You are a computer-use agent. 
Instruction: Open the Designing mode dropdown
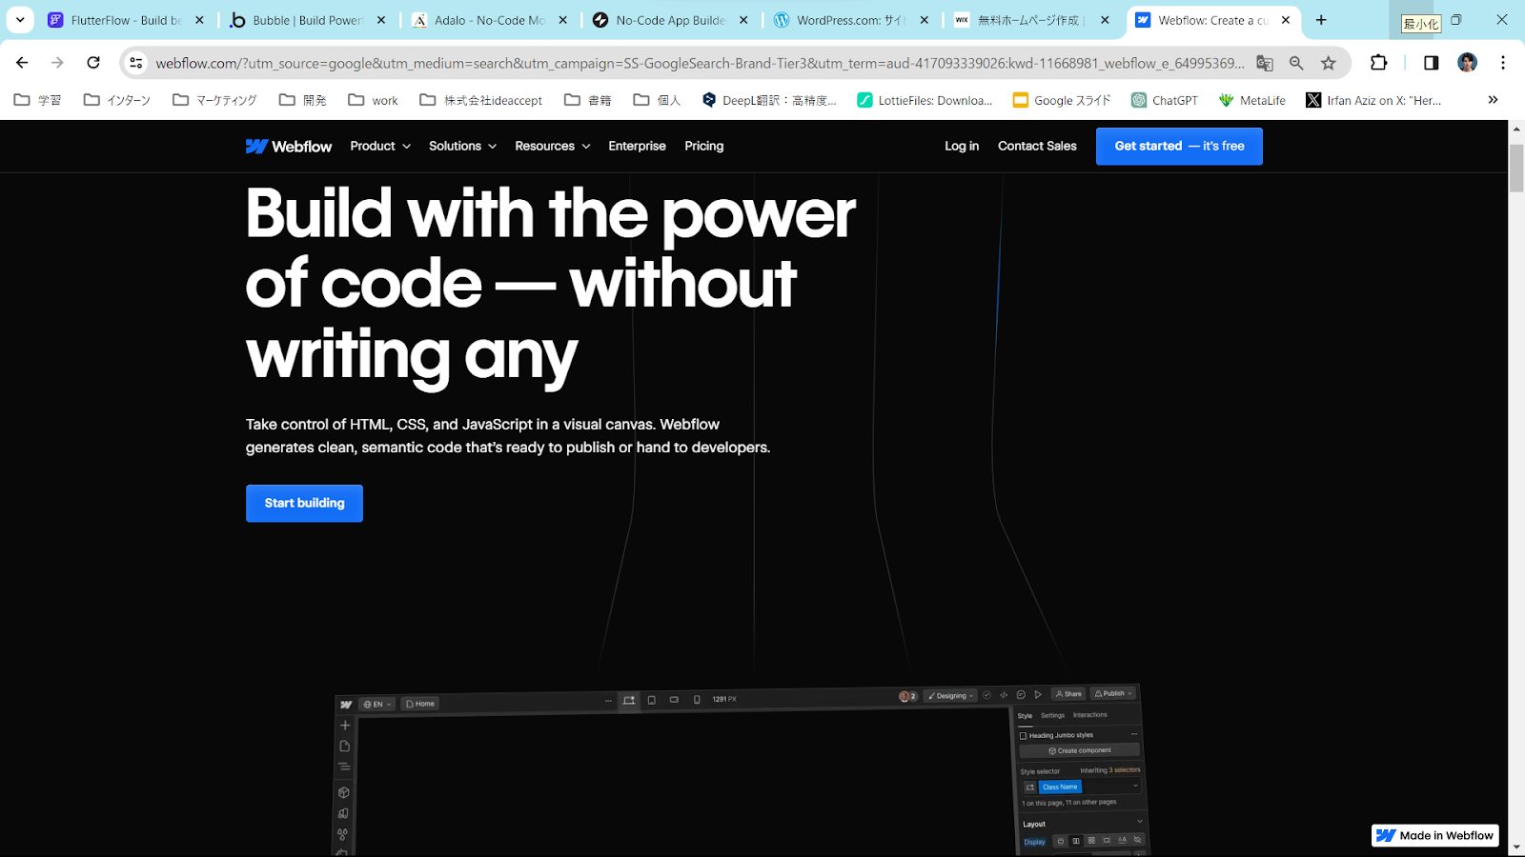[x=950, y=696]
